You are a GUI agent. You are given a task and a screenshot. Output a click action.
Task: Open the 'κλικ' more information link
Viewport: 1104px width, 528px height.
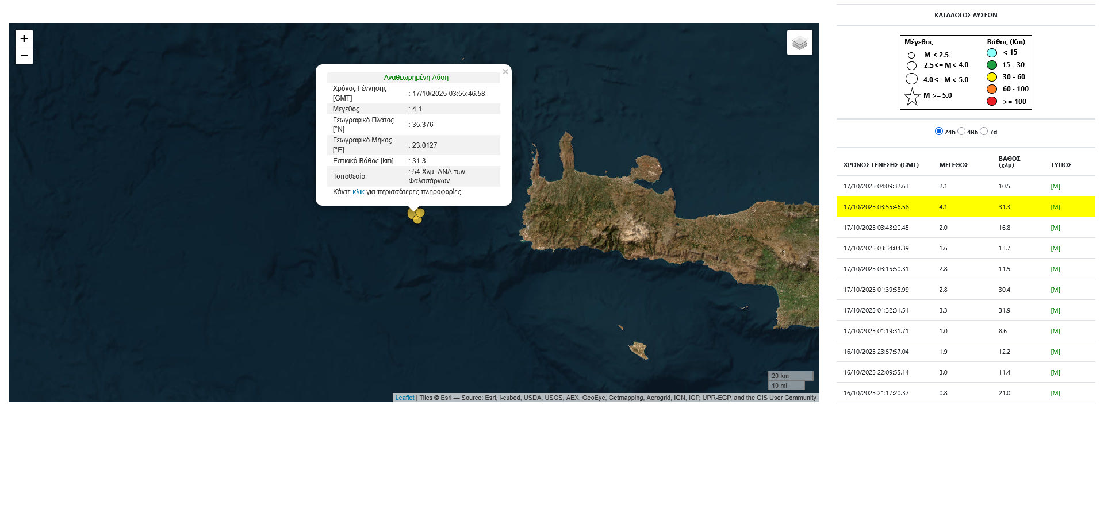click(x=358, y=192)
